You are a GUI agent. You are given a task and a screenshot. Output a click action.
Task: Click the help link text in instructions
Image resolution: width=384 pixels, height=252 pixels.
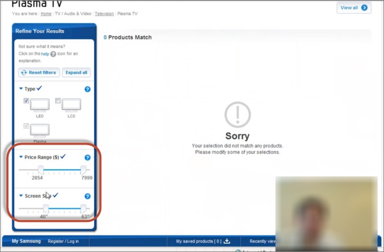45,54
